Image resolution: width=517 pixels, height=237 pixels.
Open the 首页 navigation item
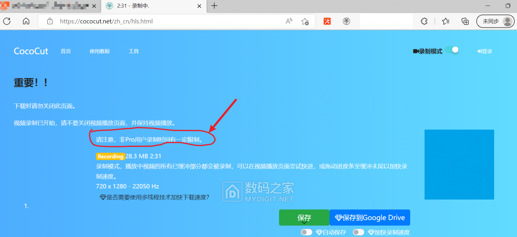click(x=66, y=51)
